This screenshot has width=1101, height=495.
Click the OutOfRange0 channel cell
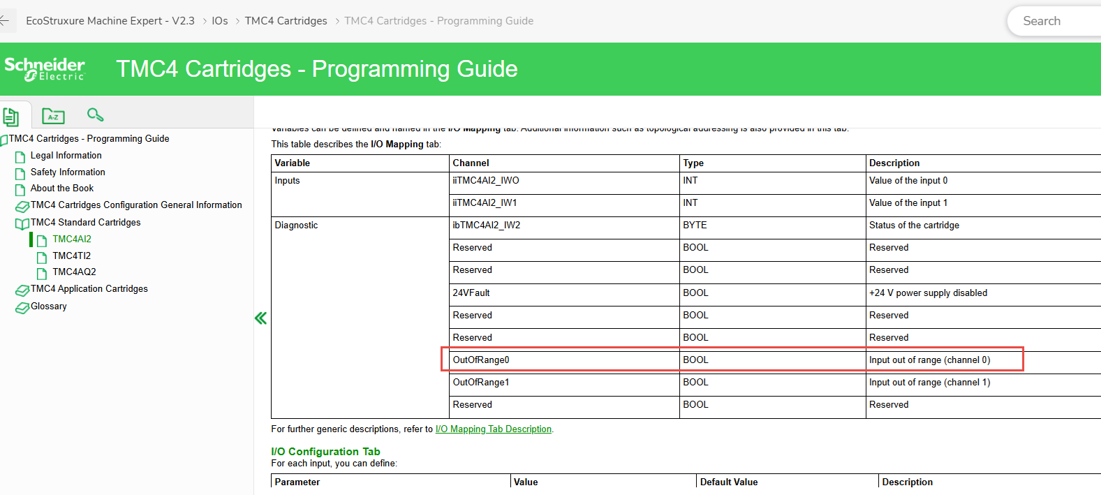click(564, 362)
